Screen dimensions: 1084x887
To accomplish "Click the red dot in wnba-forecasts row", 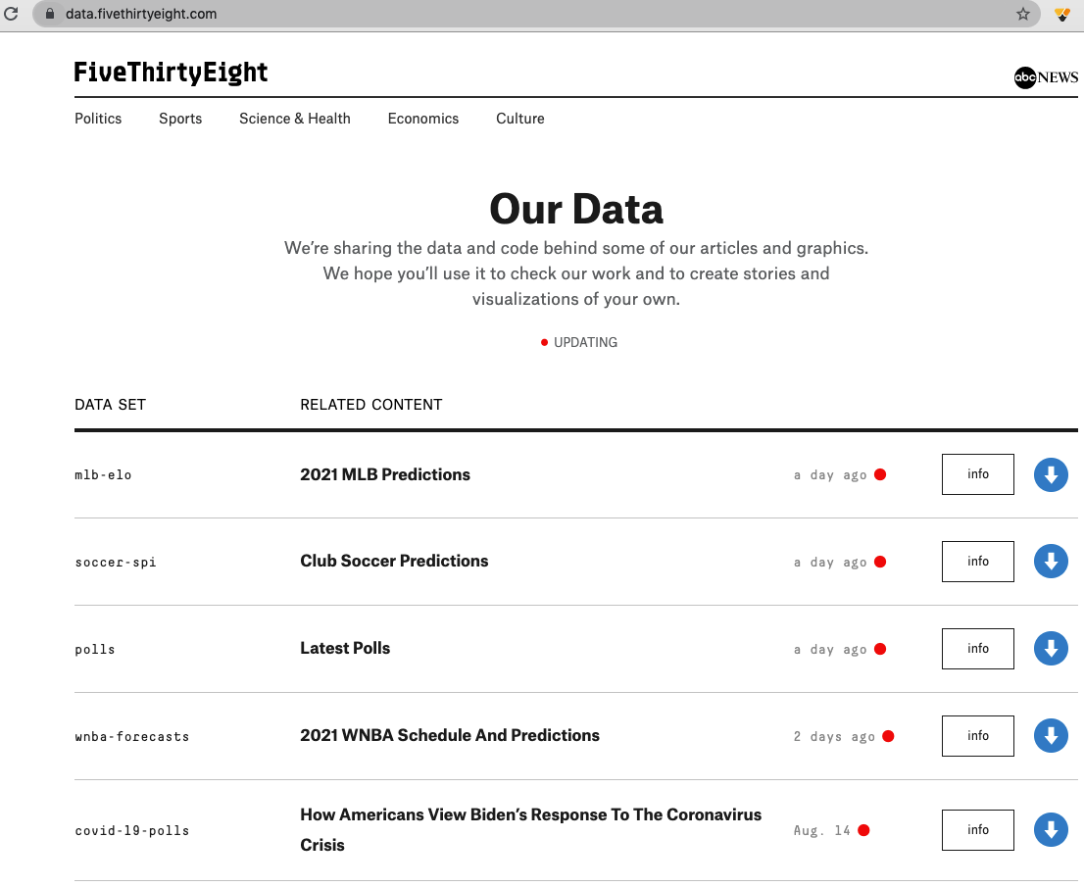I will 888,736.
